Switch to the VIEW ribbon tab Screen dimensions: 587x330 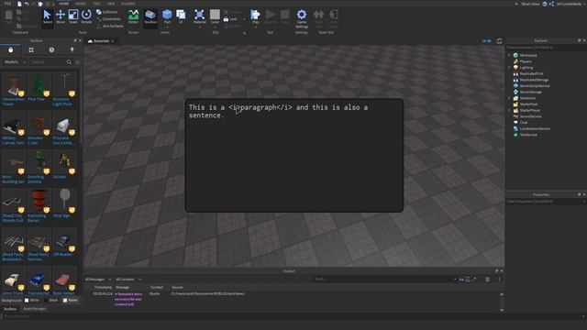[111, 4]
